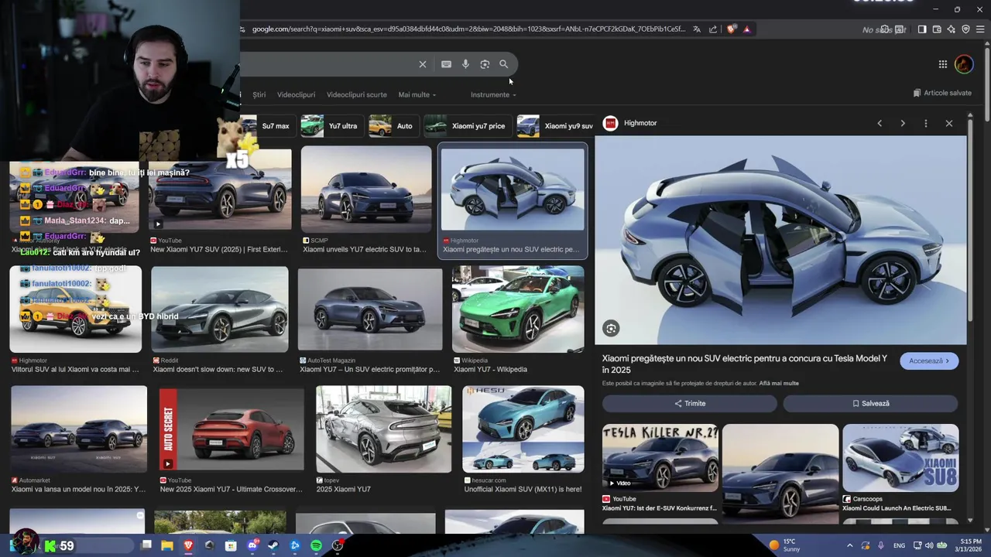Open the translate page icon in address bar
This screenshot has height=557, width=991.
(697, 29)
